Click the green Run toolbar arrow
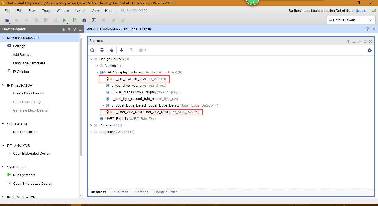 coord(64,20)
